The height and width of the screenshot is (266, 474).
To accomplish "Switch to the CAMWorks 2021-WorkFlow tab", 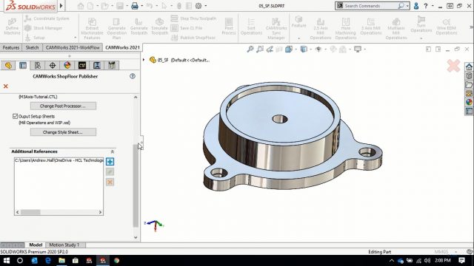I will [73, 47].
